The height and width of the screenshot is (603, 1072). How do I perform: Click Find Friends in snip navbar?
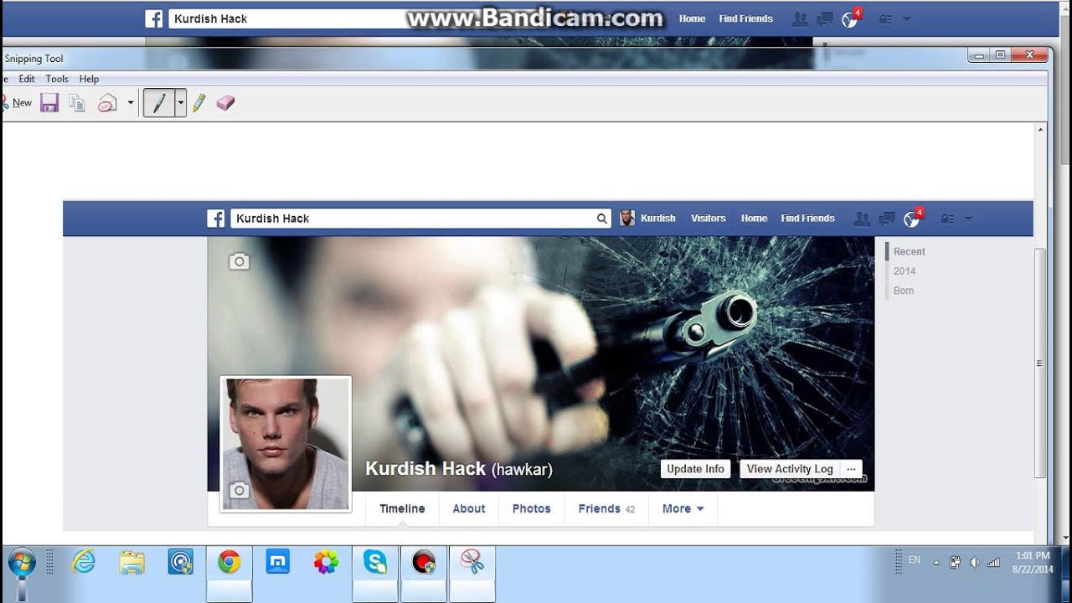point(807,219)
